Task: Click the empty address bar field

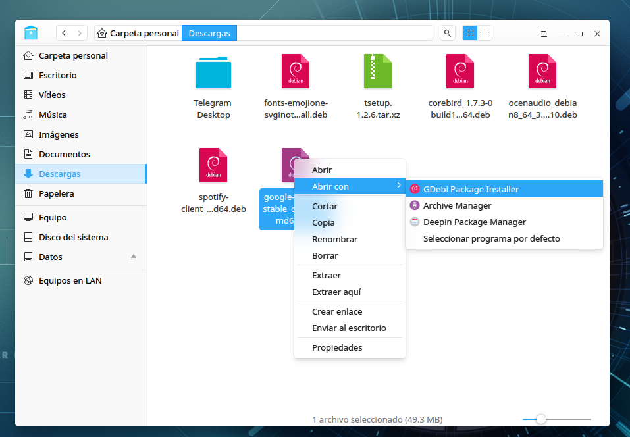Action: (334, 33)
